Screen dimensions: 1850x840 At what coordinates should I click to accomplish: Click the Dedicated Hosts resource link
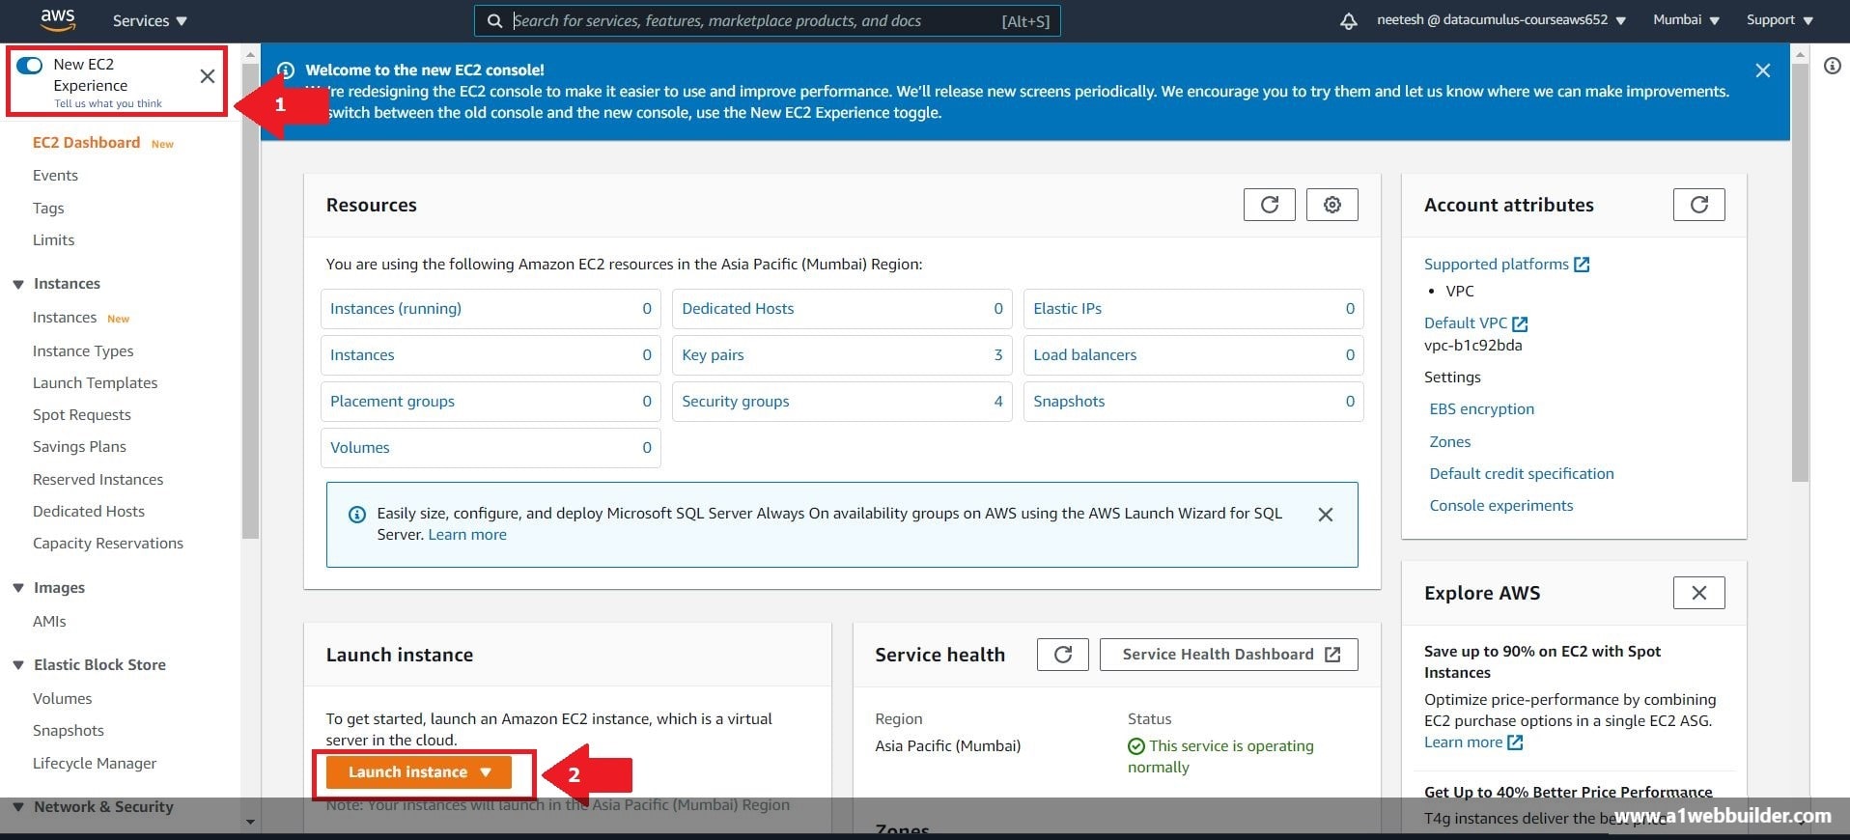[x=738, y=309]
